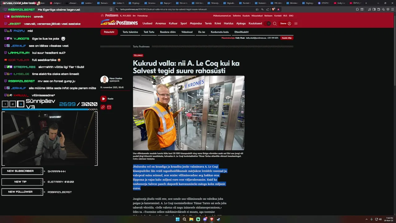Click the Tartu Postimees logo
The width and height of the screenshot is (396, 223).
coord(119,23)
